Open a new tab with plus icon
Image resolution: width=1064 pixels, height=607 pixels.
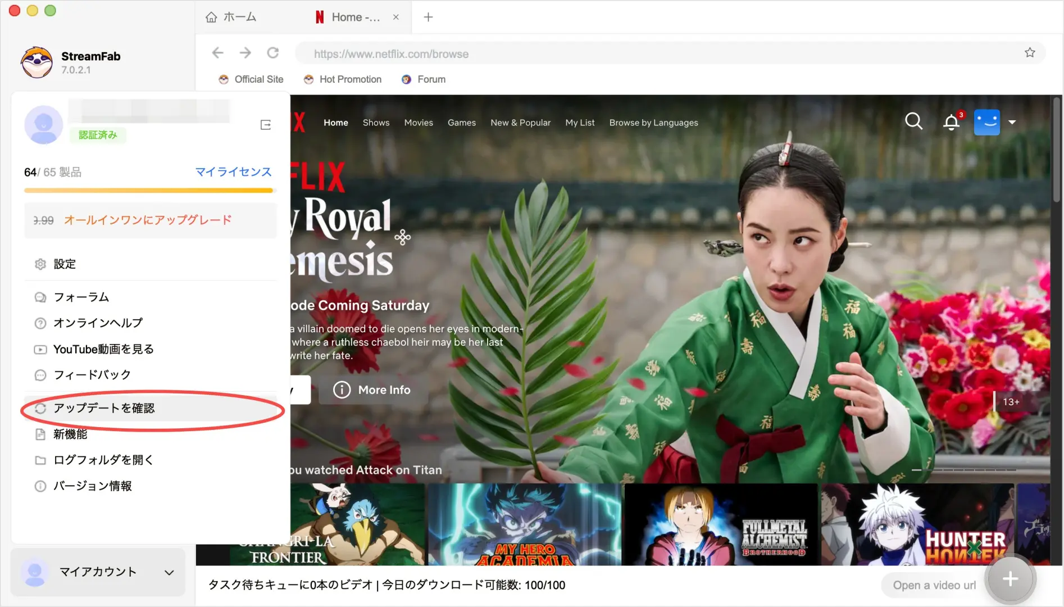pos(428,17)
